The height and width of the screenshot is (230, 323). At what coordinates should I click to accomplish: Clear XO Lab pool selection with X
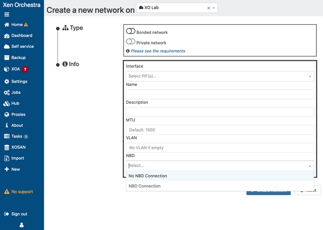point(209,8)
